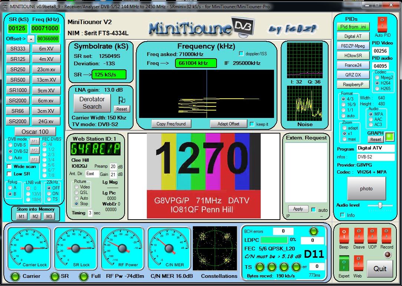The width and height of the screenshot is (402, 286).
Task: Toggle the Beep rocker switch
Action: pos(344,236)
